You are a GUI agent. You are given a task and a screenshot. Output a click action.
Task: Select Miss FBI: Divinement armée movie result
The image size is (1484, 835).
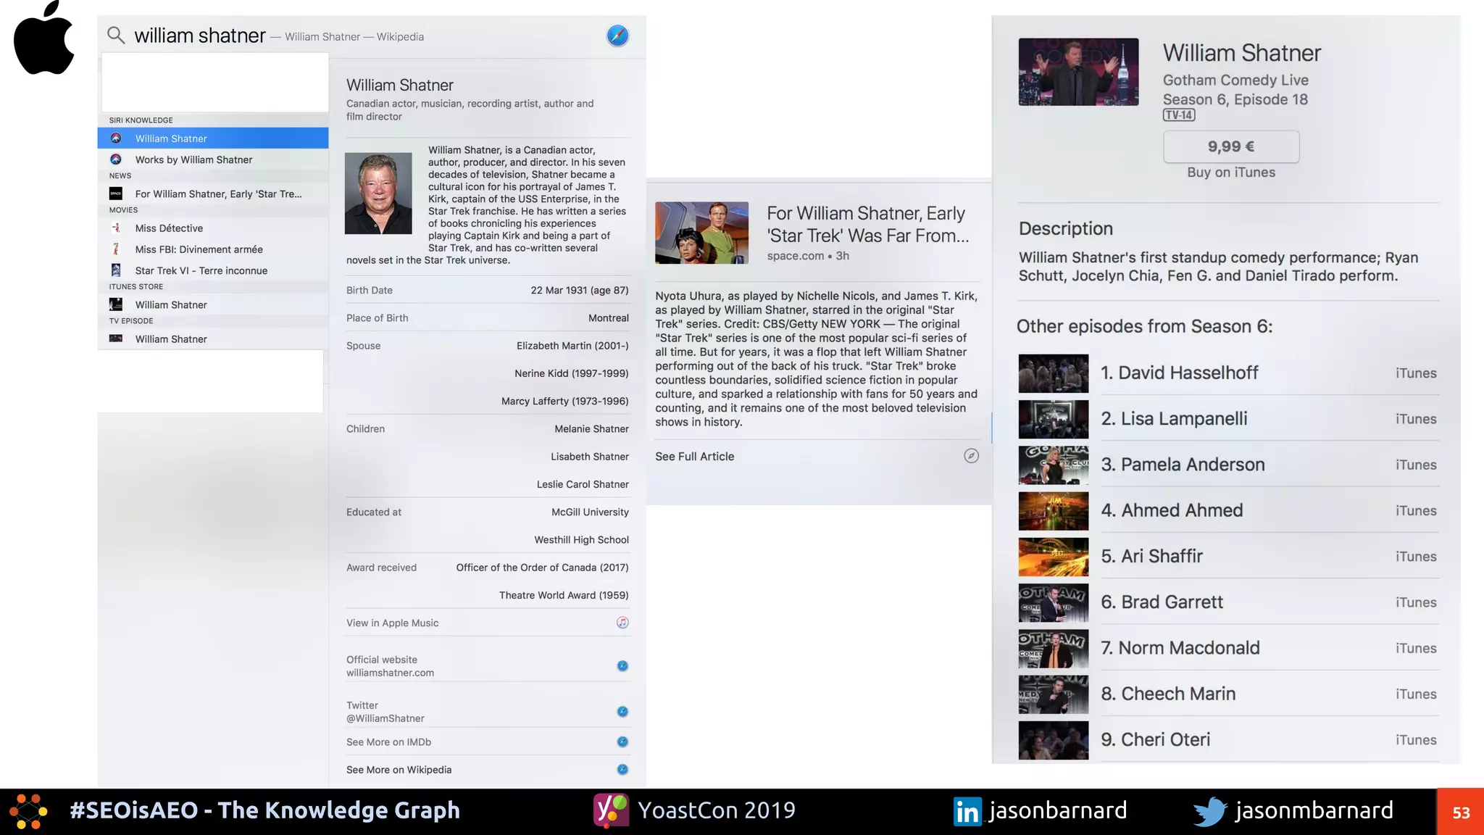(x=213, y=249)
